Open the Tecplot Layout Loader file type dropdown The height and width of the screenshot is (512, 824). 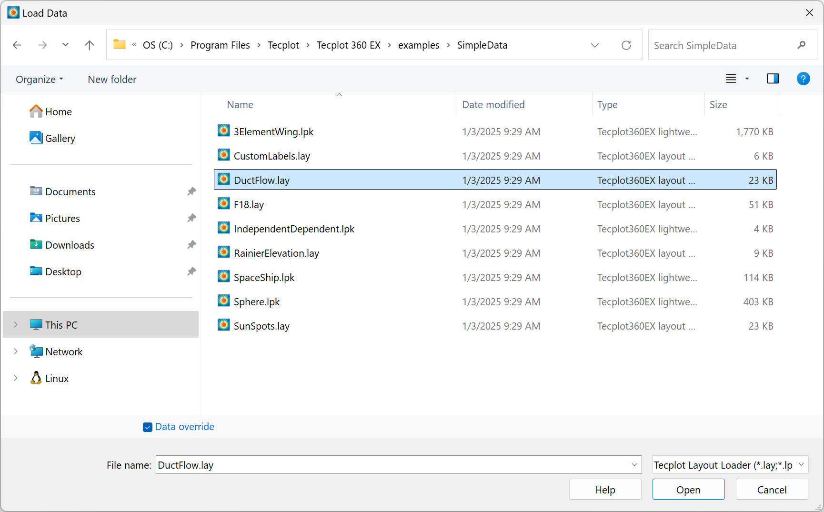(730, 465)
